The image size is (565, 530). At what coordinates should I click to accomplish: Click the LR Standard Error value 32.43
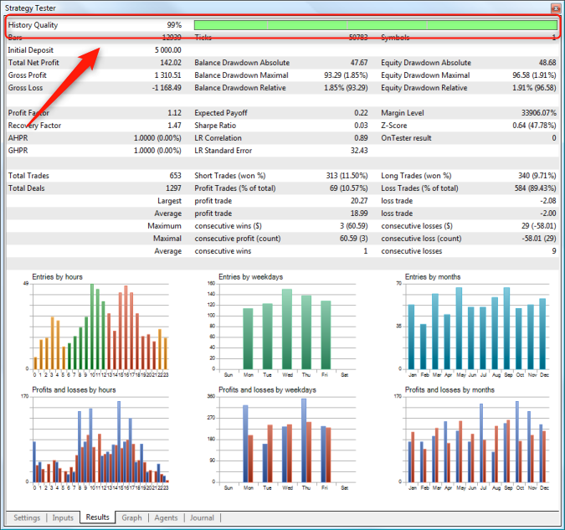click(x=359, y=151)
